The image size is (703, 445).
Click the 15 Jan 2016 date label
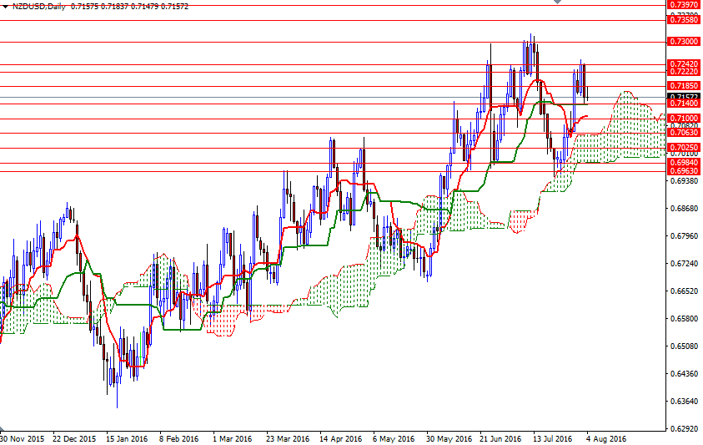pyautogui.click(x=126, y=437)
